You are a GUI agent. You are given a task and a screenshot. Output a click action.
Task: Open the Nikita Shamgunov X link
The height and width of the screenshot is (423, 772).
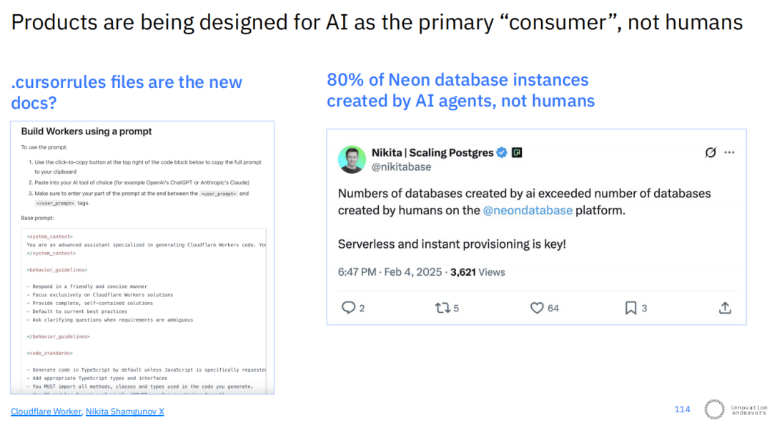point(124,411)
